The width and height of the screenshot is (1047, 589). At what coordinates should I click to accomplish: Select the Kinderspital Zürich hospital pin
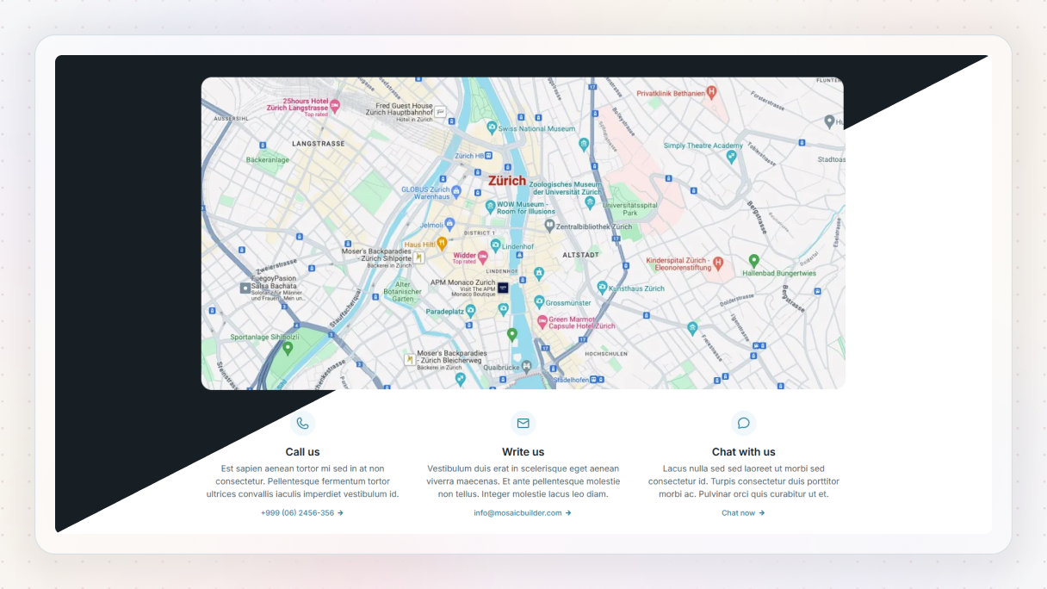tap(718, 262)
